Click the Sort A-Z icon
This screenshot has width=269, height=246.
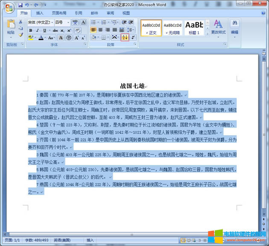[x=125, y=38]
